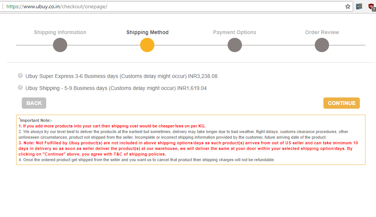Screen dimensions: 376x217
Task: Click the Order Review step circle
Action: pyautogui.click(x=322, y=45)
